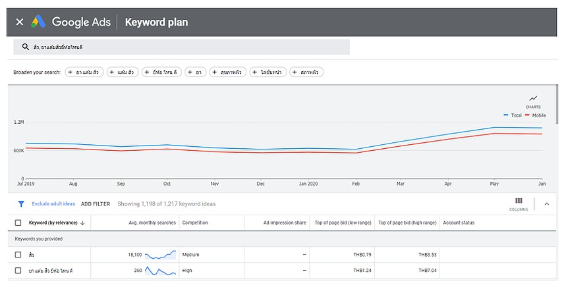Add the third broaden-search suggestion chip

click(x=161, y=72)
